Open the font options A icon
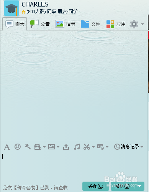The height and width of the screenshot is (192, 149). click(x=7, y=147)
